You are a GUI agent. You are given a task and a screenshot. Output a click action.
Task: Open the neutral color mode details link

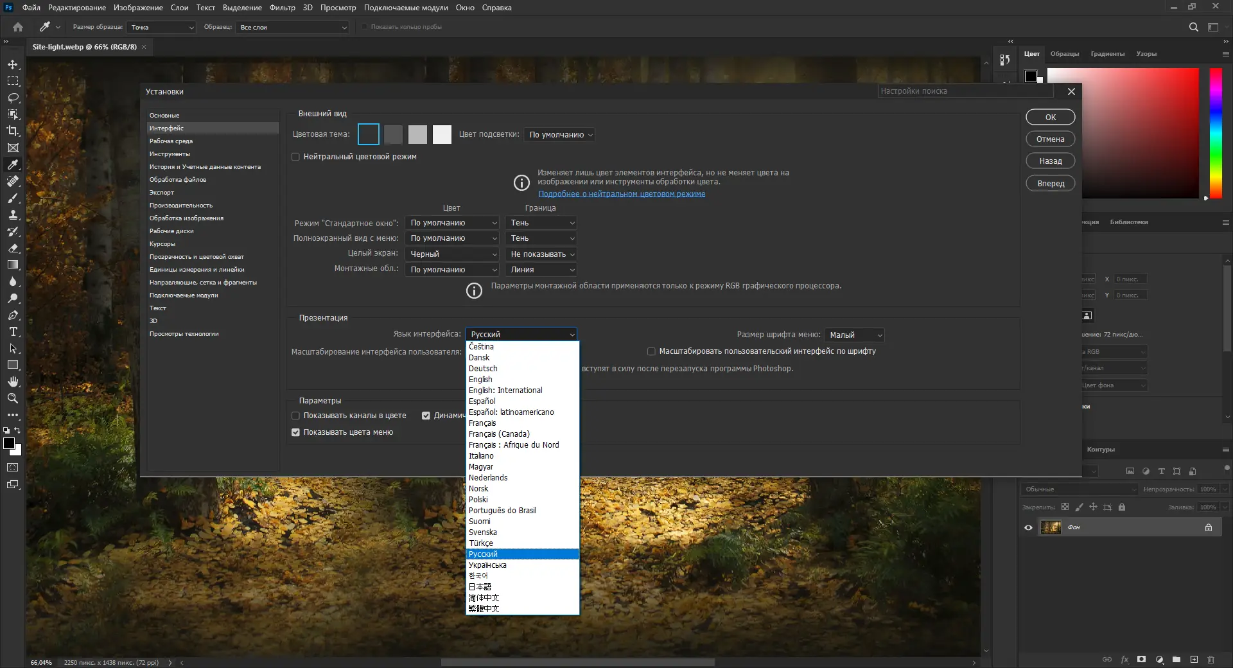click(x=622, y=194)
